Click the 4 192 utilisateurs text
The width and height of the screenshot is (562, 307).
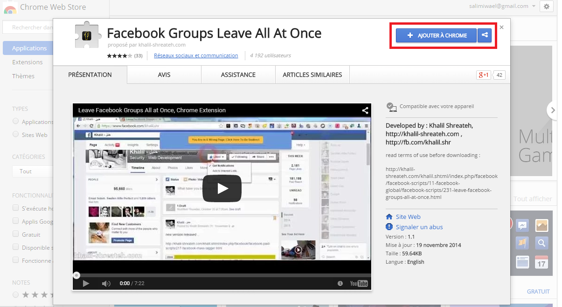click(271, 55)
